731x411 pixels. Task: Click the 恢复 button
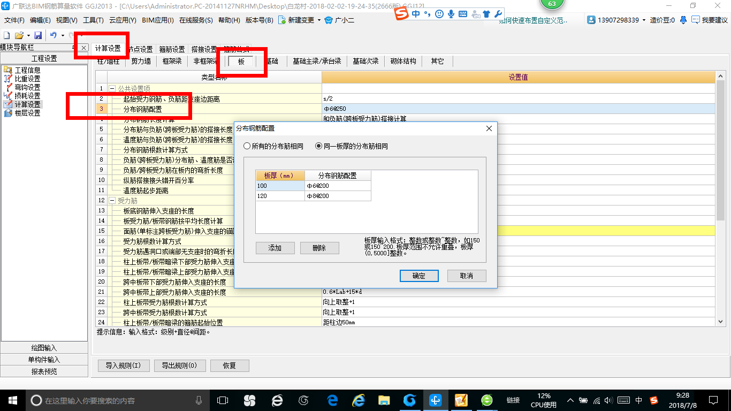point(230,366)
